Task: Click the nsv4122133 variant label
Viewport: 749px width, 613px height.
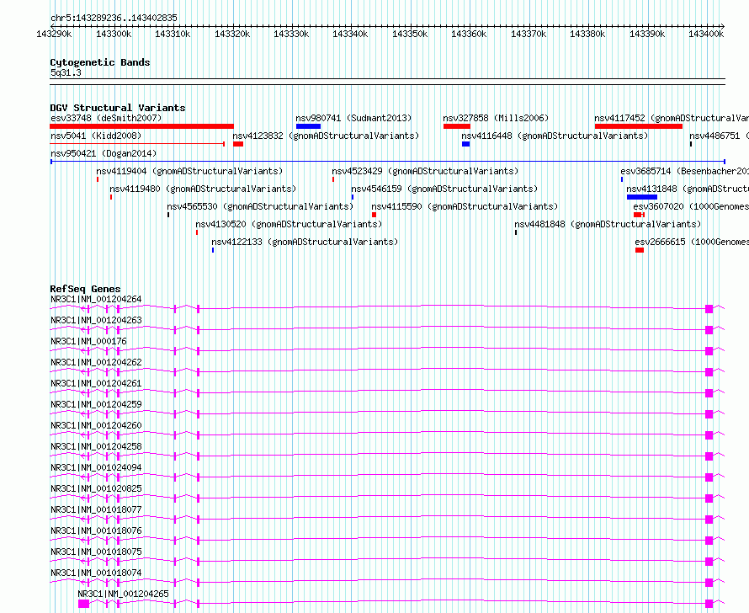Action: [305, 242]
